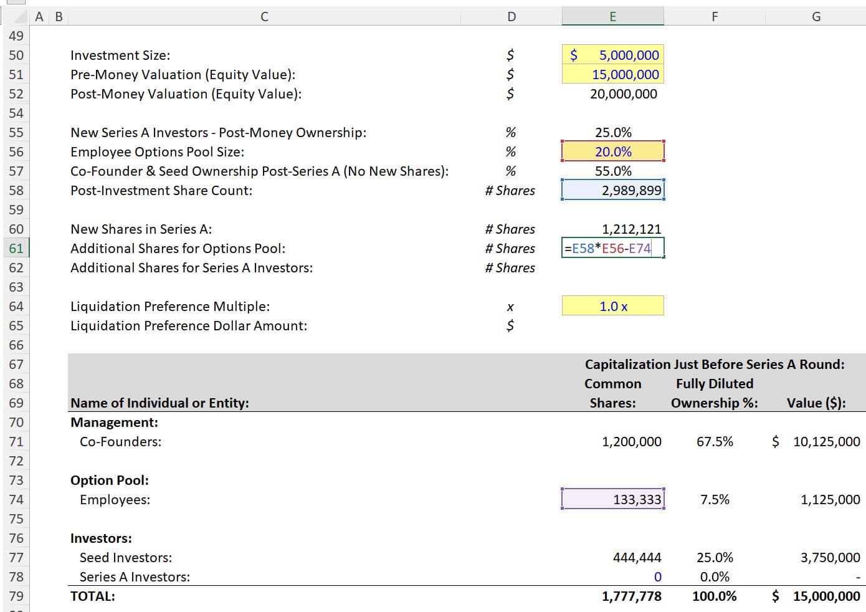Select the Pre-Money Valuation cell

coord(612,74)
